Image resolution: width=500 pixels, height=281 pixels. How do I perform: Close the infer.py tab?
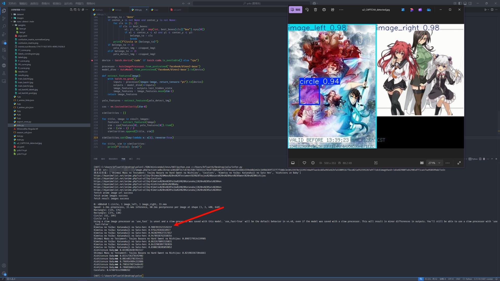coord(147,10)
